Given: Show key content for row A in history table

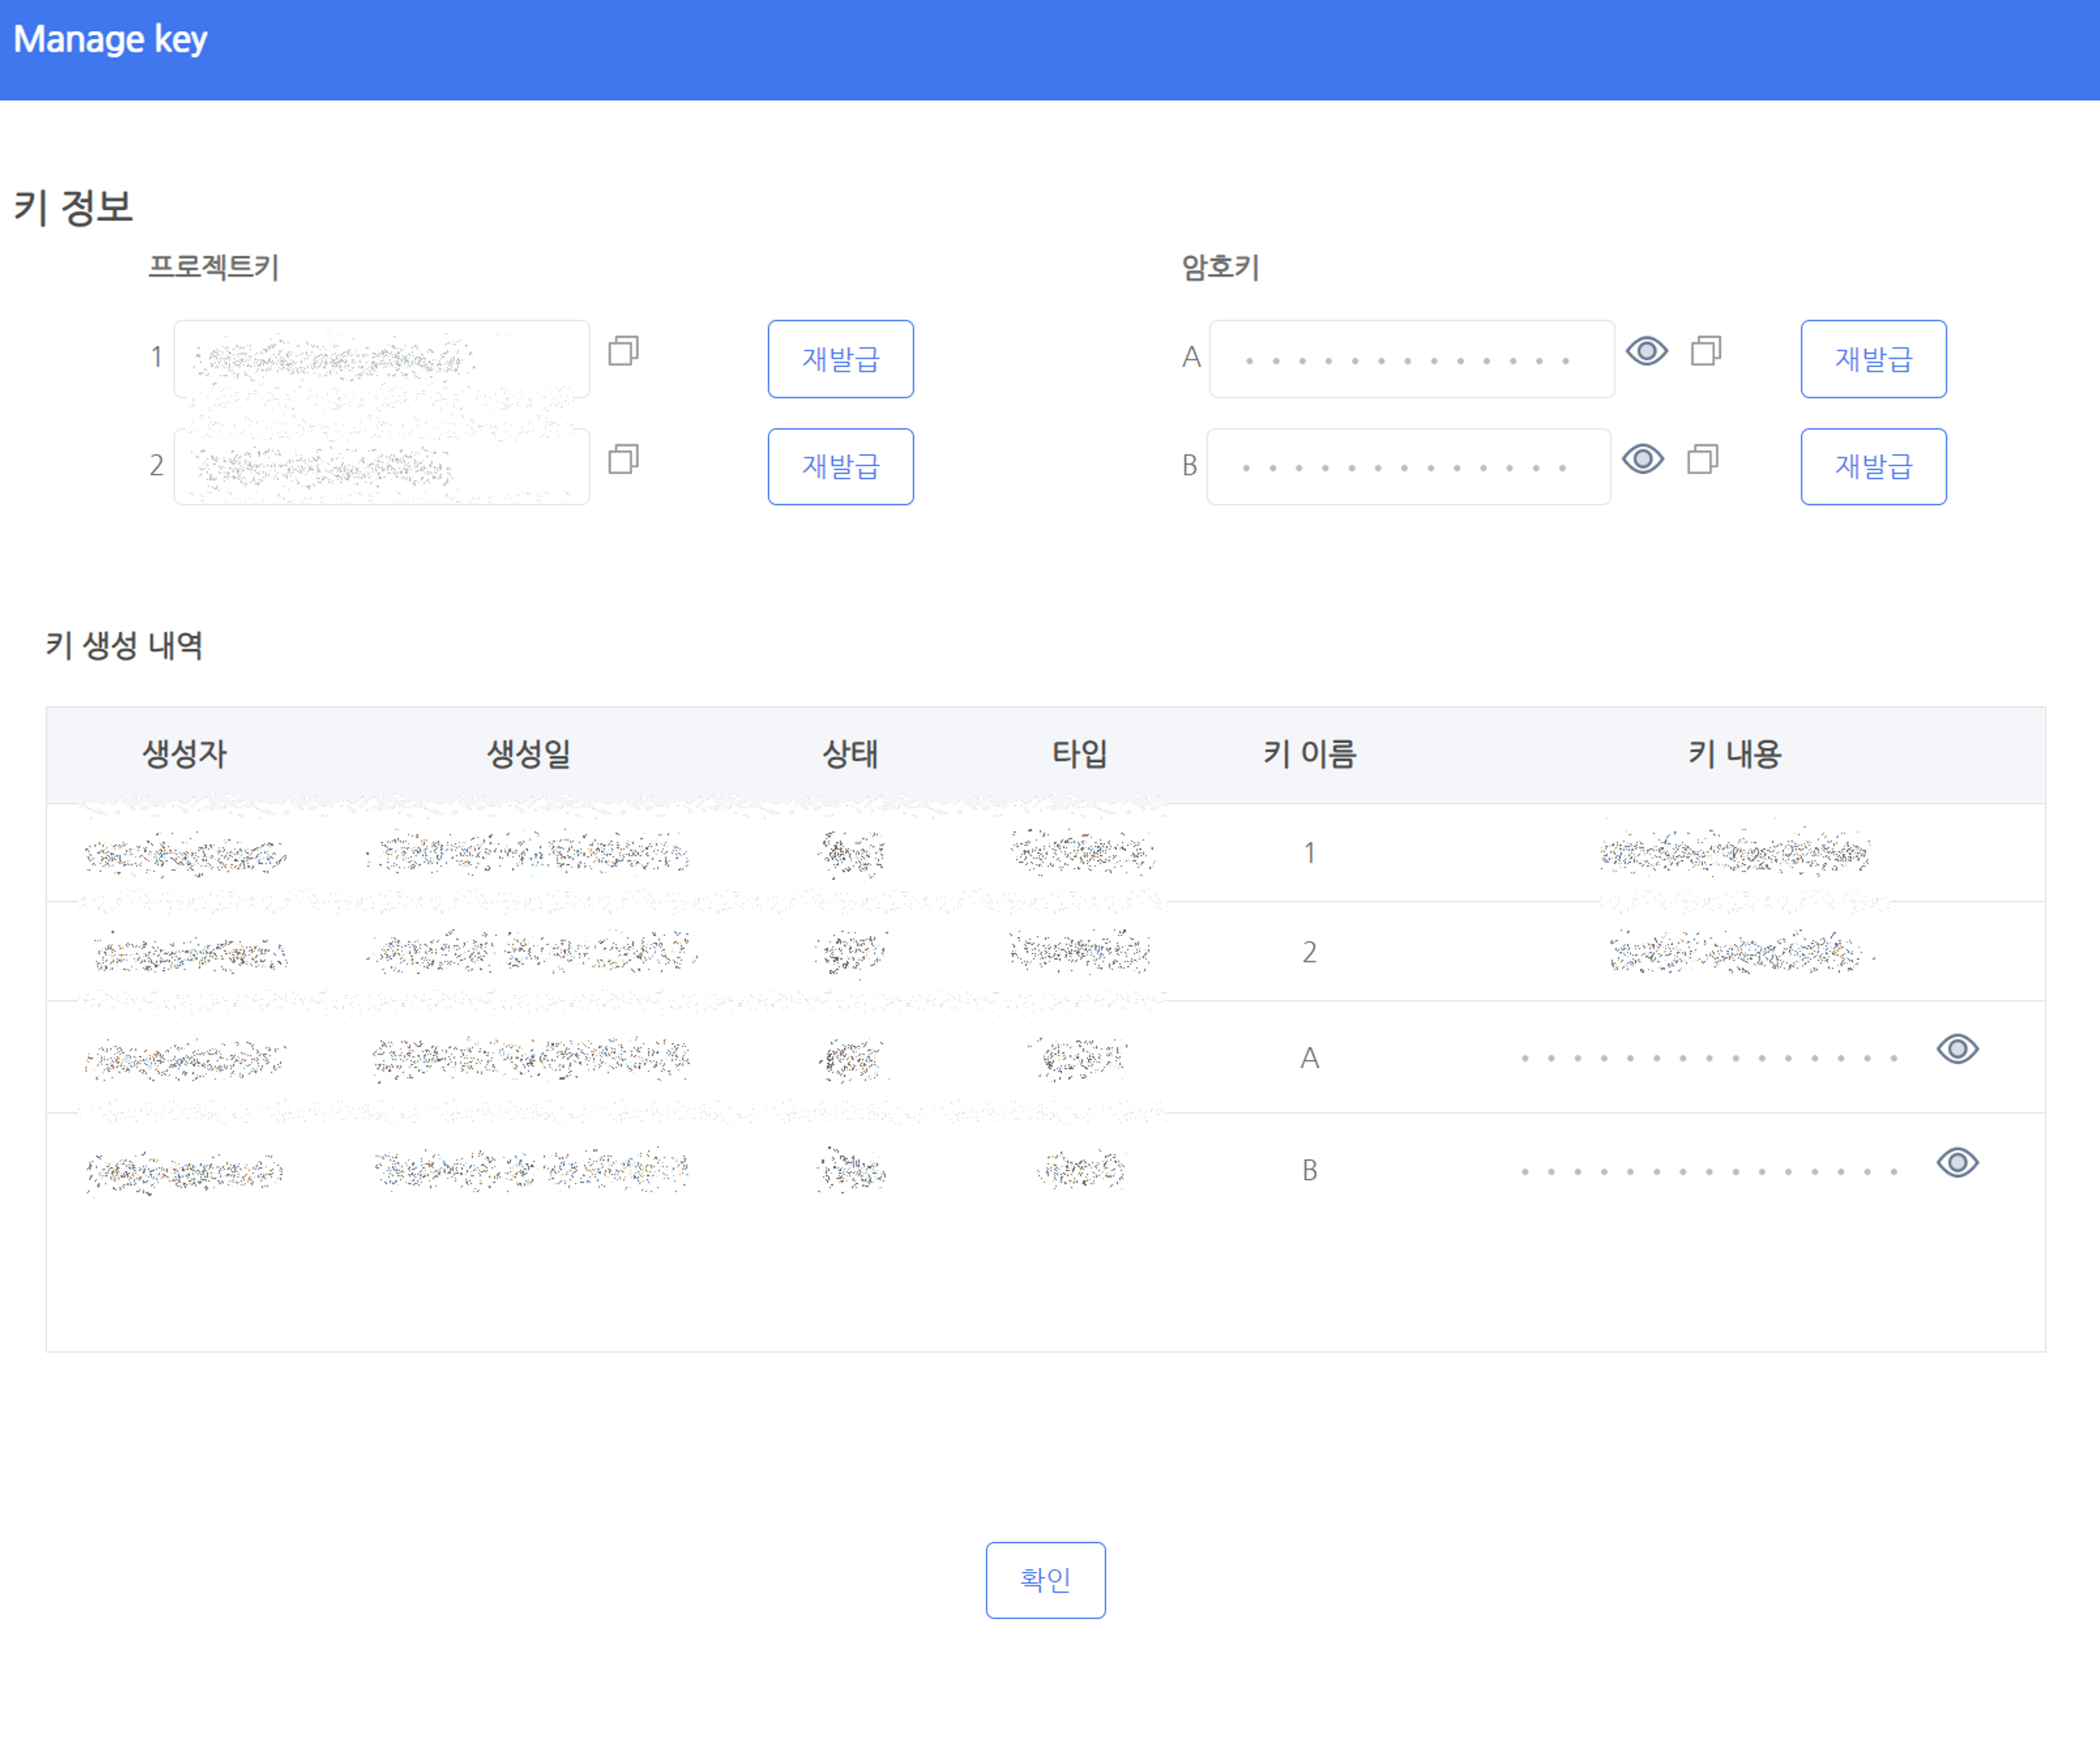Looking at the screenshot, I should tap(1957, 1049).
